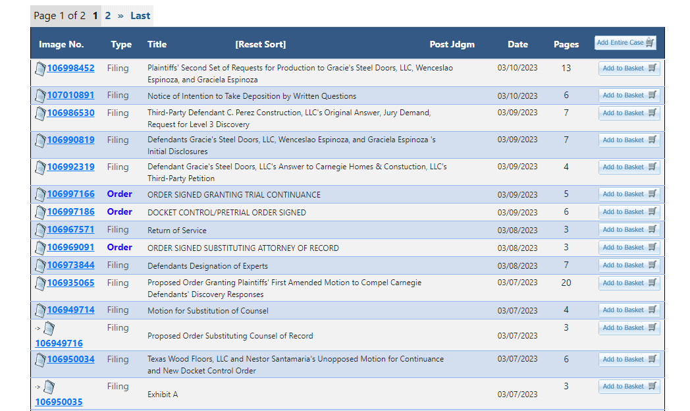Viewport: 690px width, 411px height.
Task: Open attachment image 106949716
Action: click(x=59, y=343)
